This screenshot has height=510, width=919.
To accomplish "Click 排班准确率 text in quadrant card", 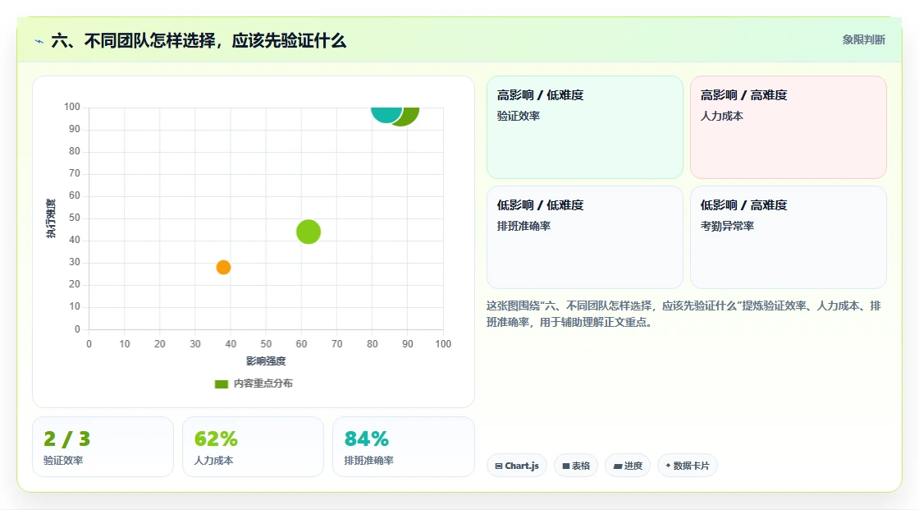I will click(x=524, y=226).
